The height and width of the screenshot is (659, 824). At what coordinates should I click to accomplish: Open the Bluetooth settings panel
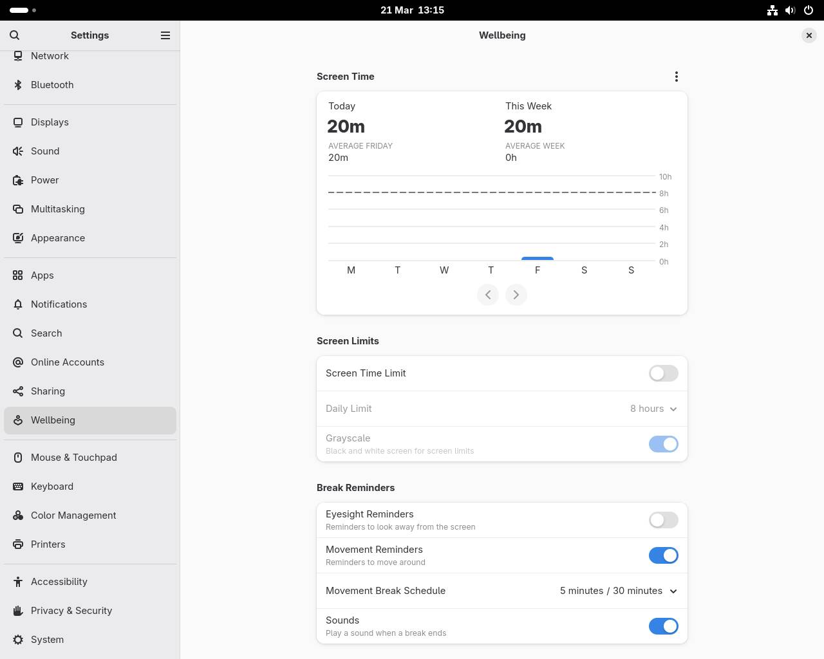90,85
